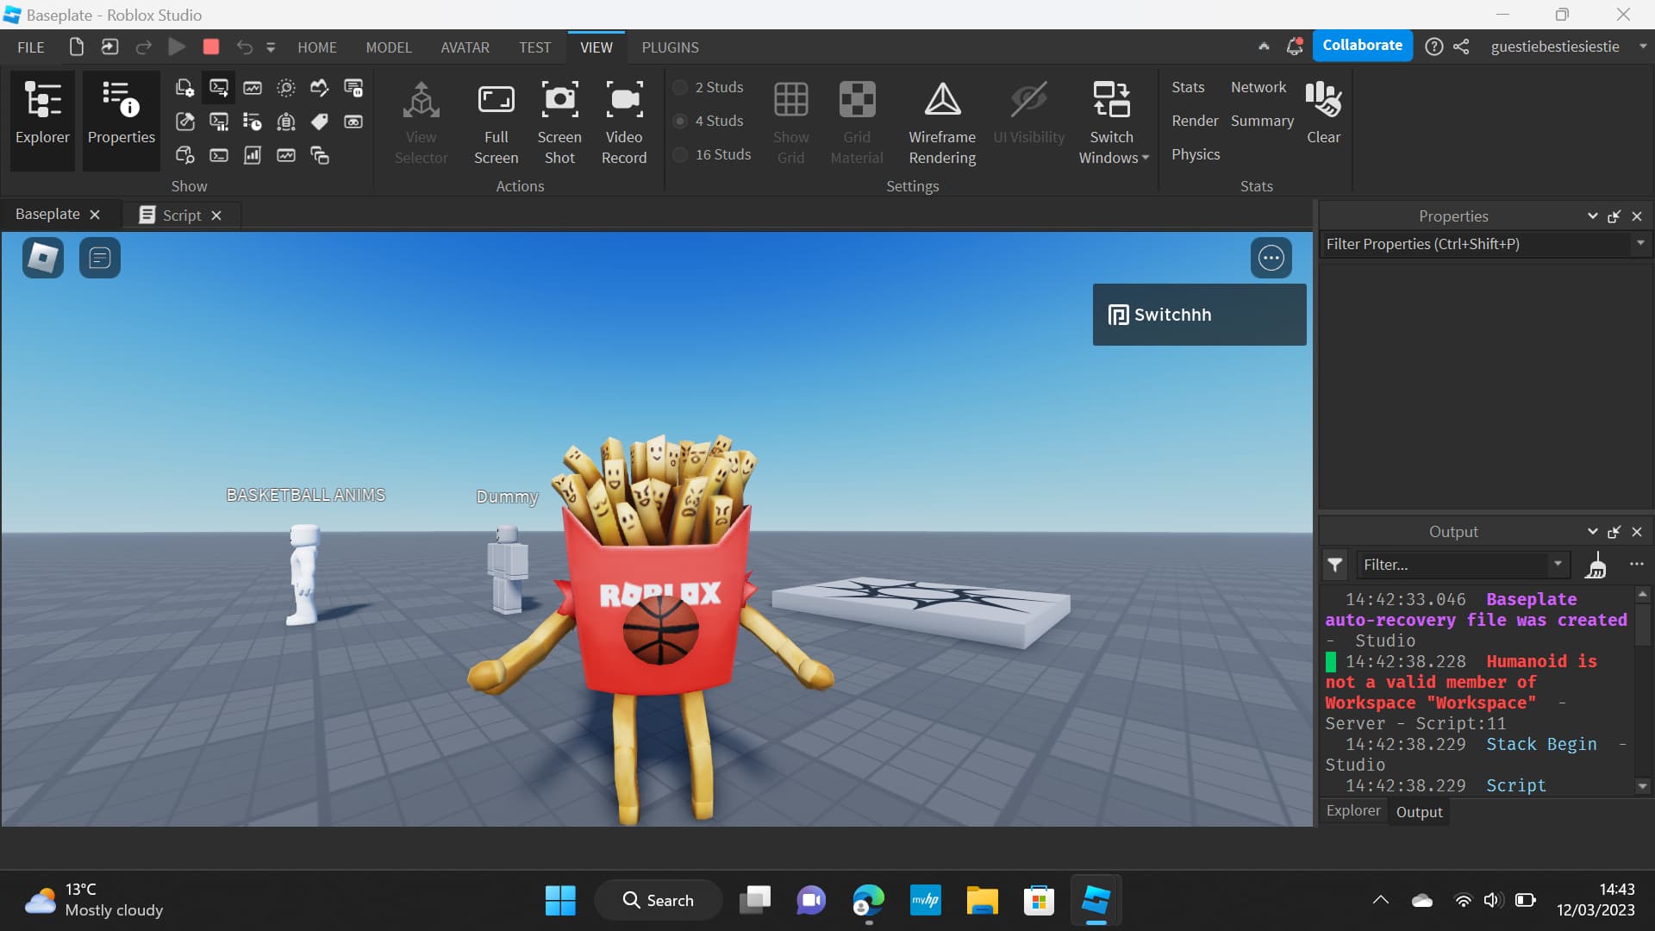Open the View Selector tool
The width and height of the screenshot is (1655, 931).
coord(422,121)
